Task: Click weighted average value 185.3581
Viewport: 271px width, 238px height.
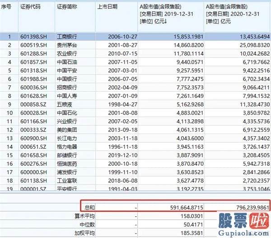Action: click(x=192, y=233)
